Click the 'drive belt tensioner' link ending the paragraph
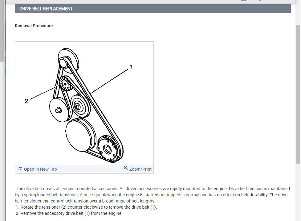This screenshot has width=301, height=221. [28, 201]
